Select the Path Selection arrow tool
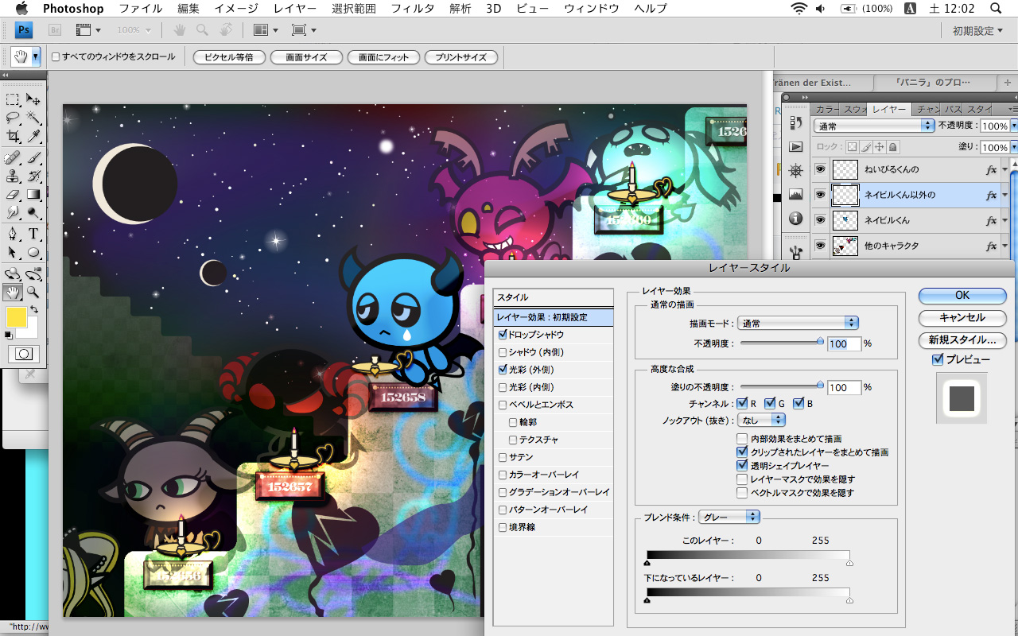 pos(13,252)
